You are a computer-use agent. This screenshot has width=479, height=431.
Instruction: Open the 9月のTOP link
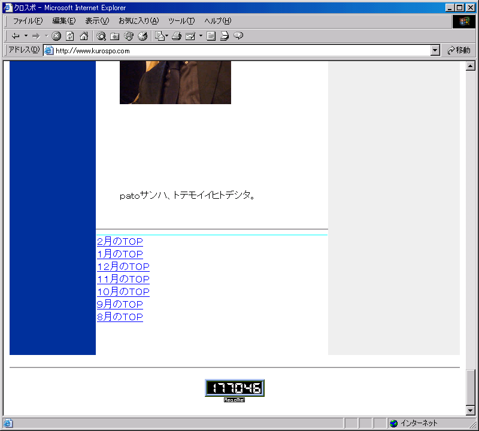(x=120, y=304)
